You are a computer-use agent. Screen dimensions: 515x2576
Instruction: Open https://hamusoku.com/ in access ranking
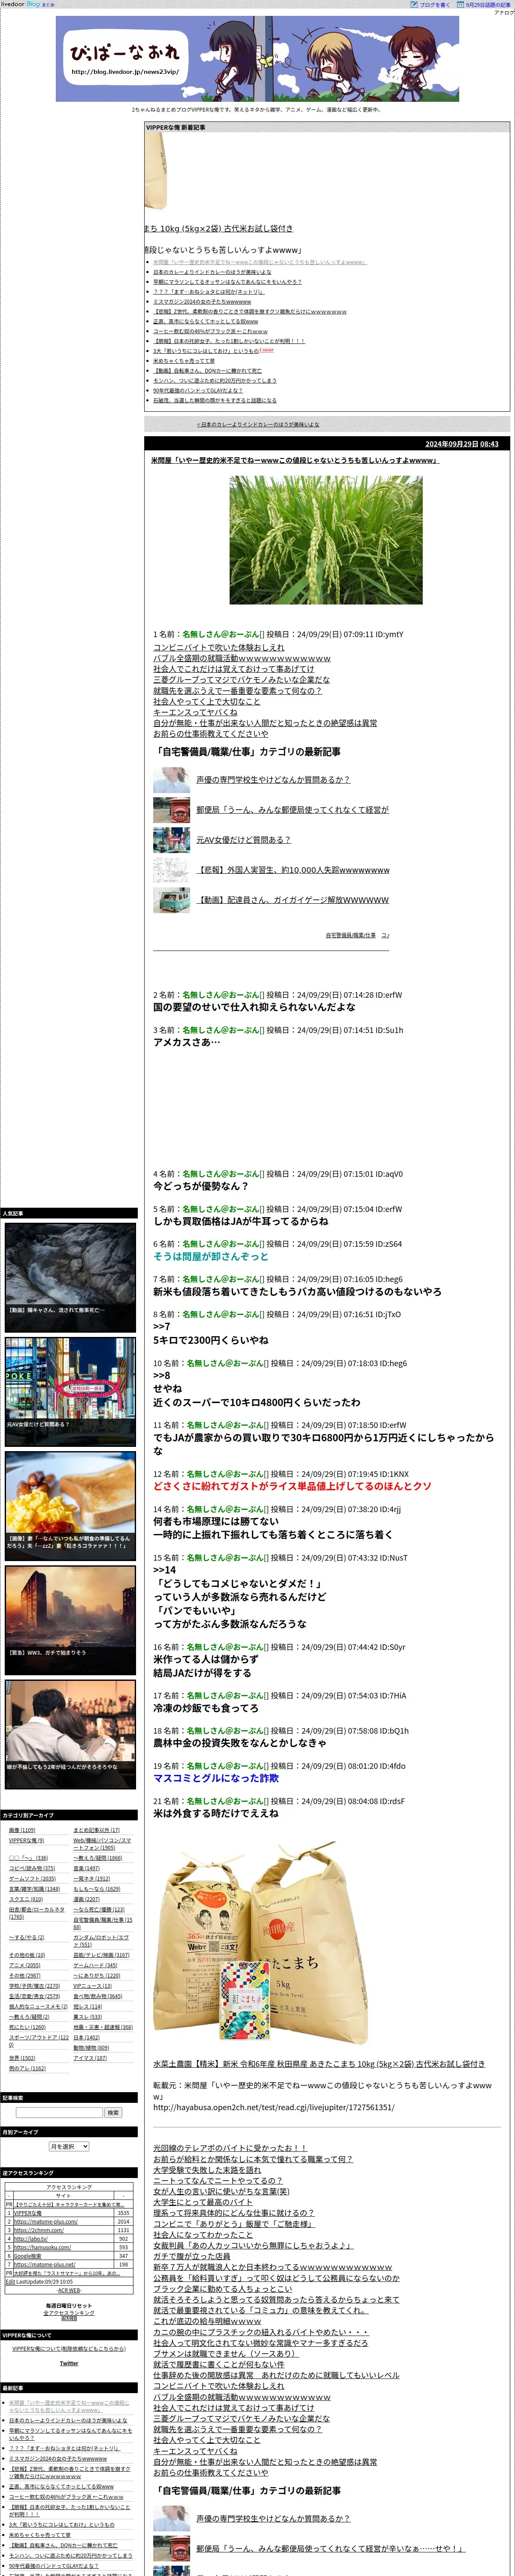[x=42, y=2247]
